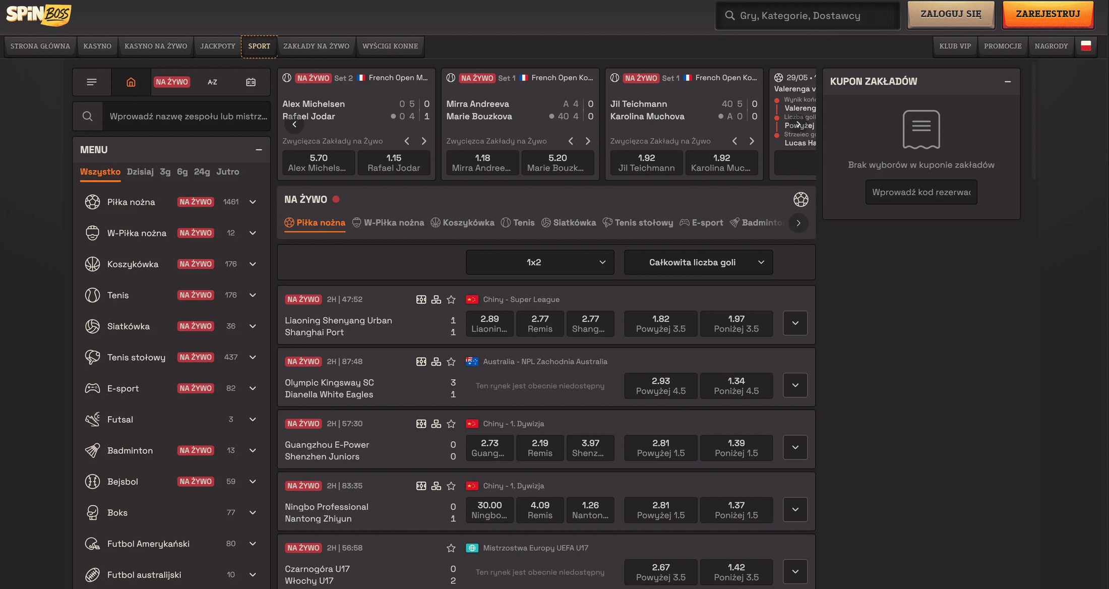
Task: Focus the team or championship search field
Action: coord(187,116)
